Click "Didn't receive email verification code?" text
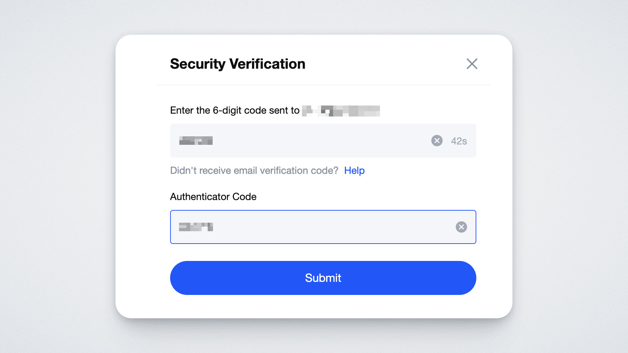This screenshot has width=628, height=353. pyautogui.click(x=254, y=171)
